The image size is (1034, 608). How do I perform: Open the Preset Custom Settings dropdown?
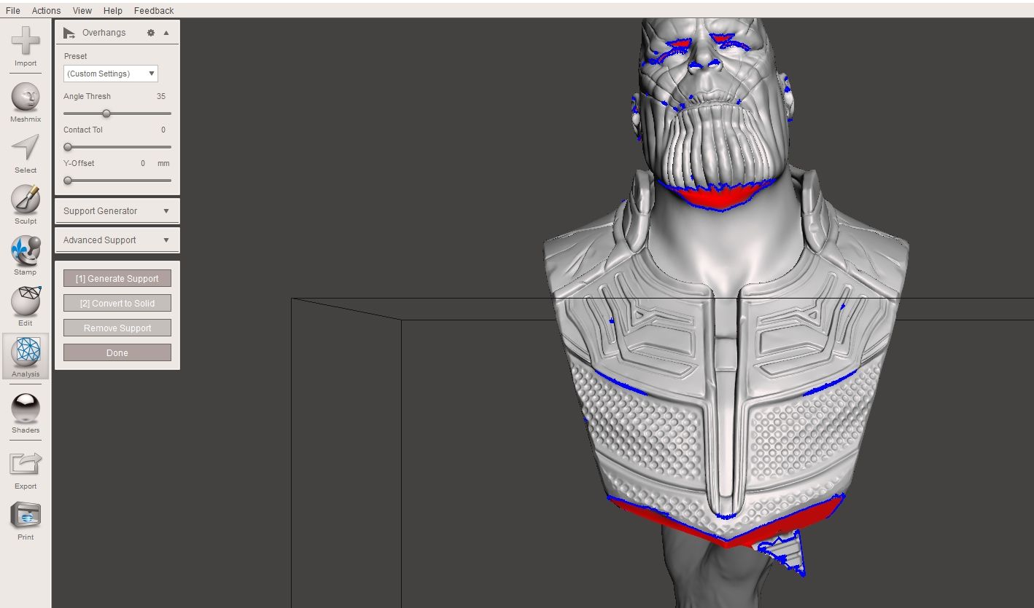pyautogui.click(x=111, y=74)
